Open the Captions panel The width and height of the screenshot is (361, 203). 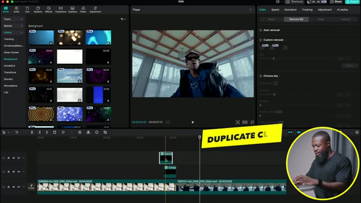tap(72, 10)
